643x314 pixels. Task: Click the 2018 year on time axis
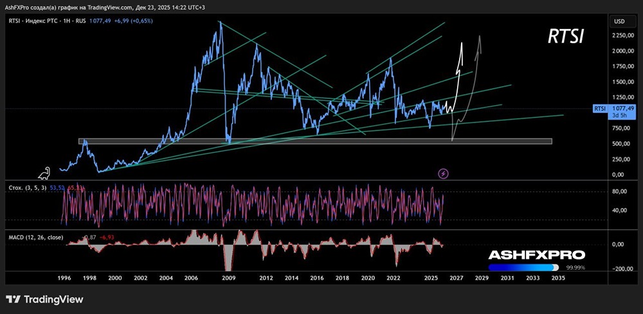[x=343, y=277]
